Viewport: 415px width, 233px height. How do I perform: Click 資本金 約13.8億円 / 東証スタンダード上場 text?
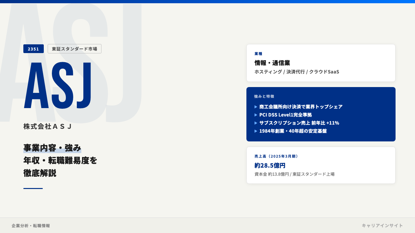[294, 174]
